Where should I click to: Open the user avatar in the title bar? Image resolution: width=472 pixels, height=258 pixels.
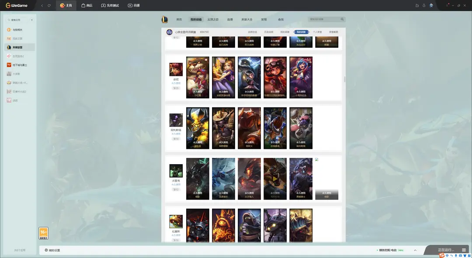431,5
